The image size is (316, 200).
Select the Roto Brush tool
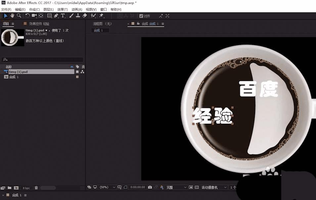point(93,16)
